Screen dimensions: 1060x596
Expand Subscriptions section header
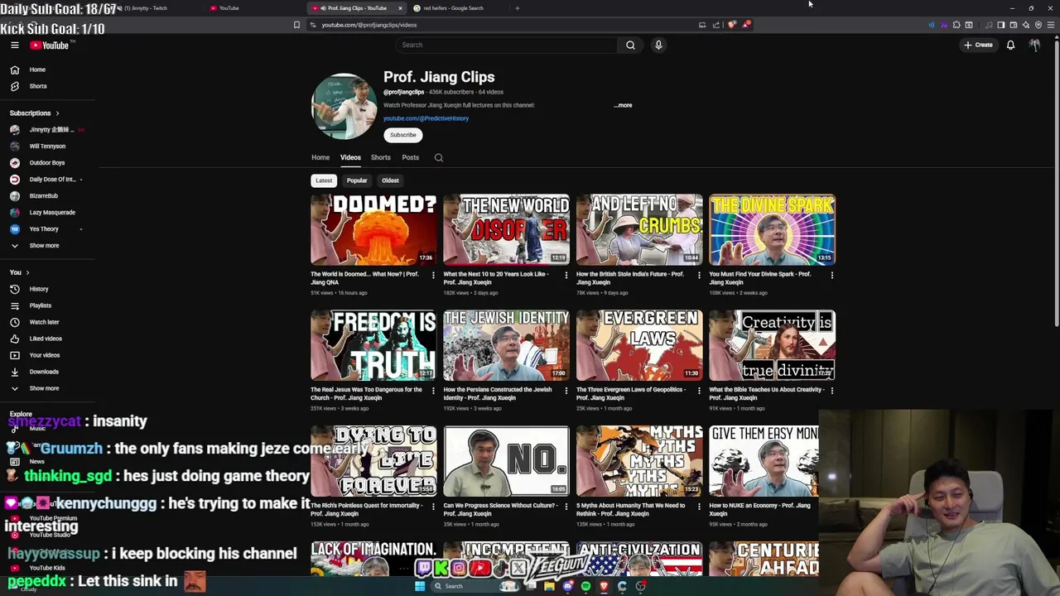click(x=34, y=113)
